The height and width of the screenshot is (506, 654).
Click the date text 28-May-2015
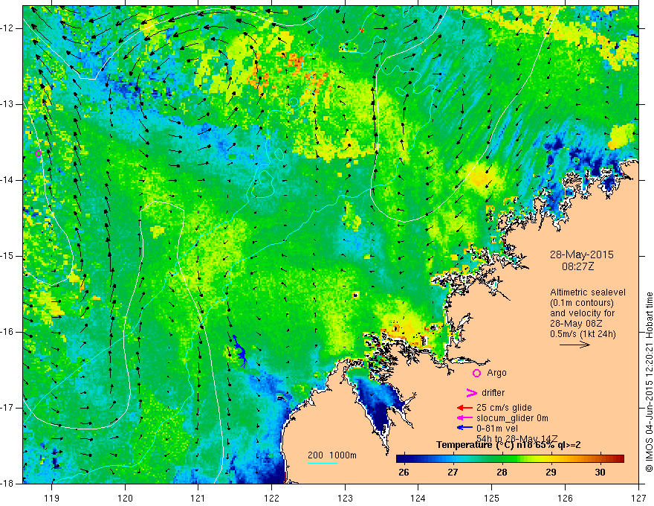pos(581,254)
